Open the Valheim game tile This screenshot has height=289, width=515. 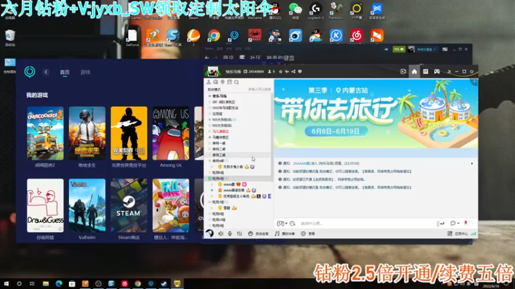pyautogui.click(x=87, y=206)
